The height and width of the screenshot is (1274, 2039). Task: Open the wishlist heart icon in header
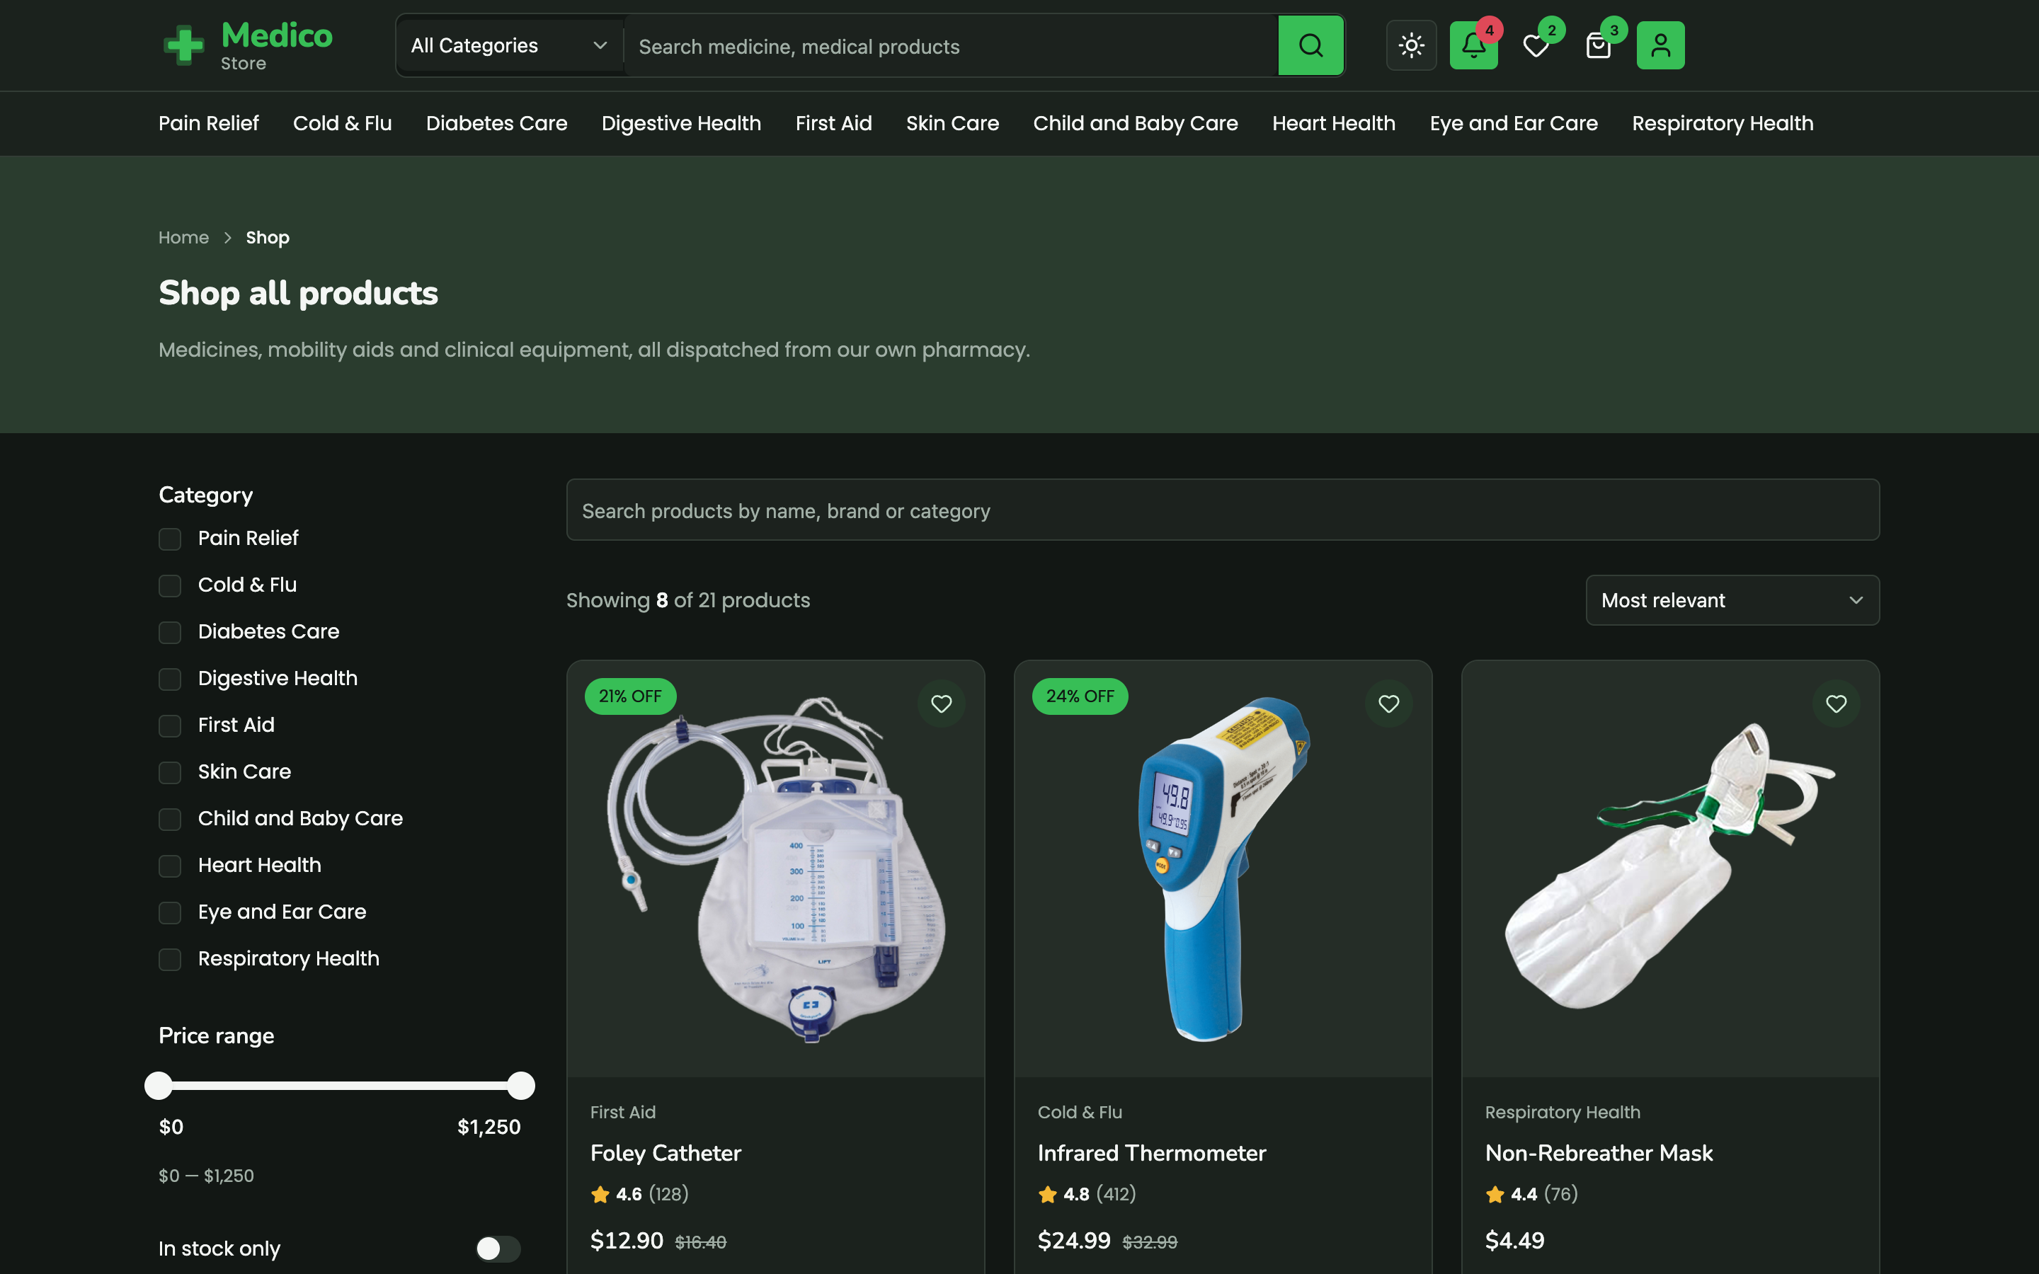(x=1536, y=45)
